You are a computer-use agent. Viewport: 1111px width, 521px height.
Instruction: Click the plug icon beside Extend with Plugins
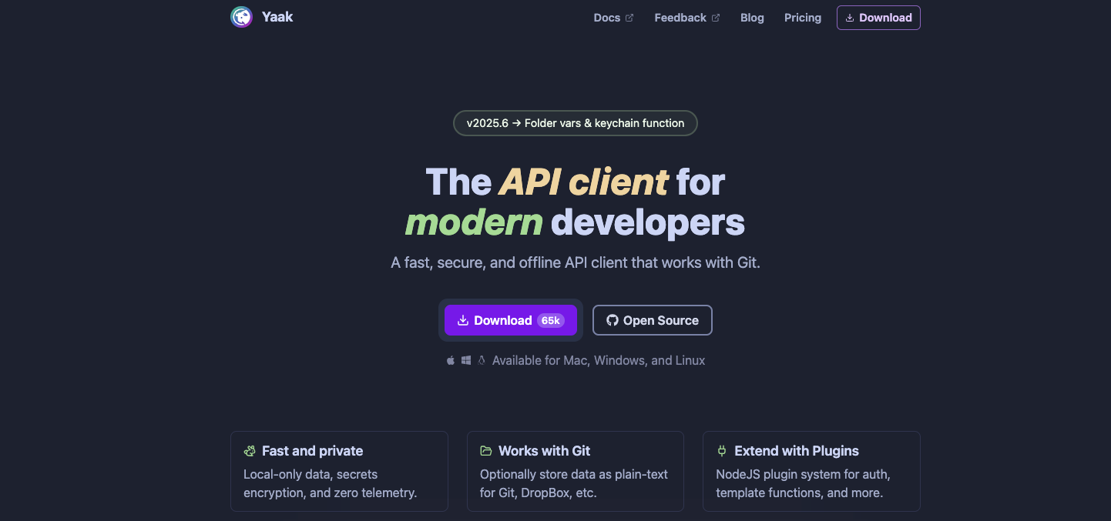tap(722, 451)
